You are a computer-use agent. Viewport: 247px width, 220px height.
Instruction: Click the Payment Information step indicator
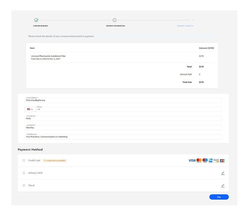point(115,20)
